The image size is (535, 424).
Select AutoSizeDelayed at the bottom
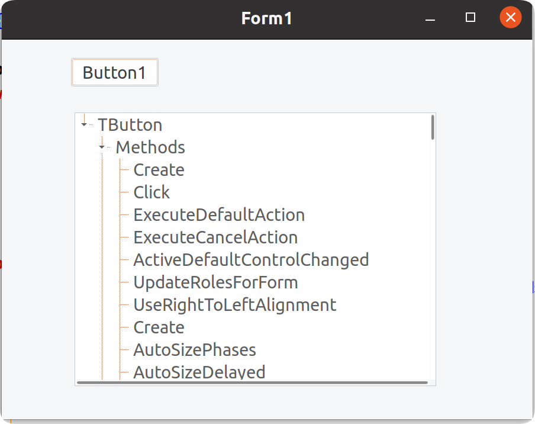click(199, 372)
